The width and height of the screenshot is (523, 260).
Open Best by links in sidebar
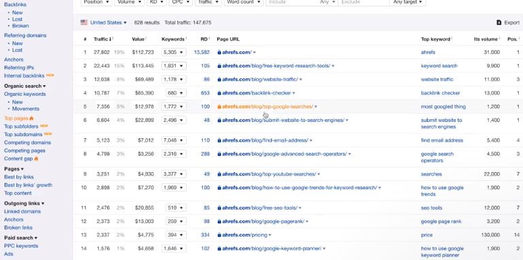[19, 177]
